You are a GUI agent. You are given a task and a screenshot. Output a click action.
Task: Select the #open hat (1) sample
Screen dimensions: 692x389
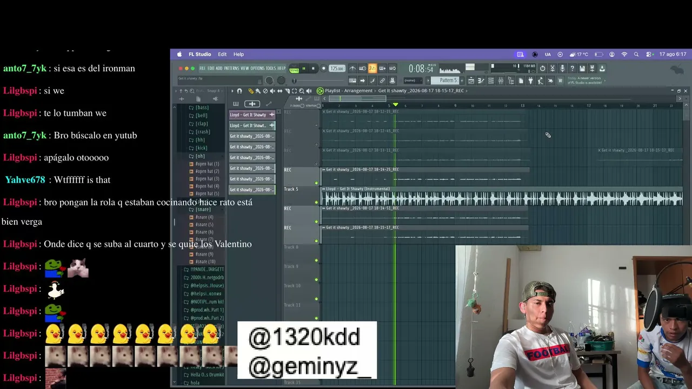[x=204, y=164]
